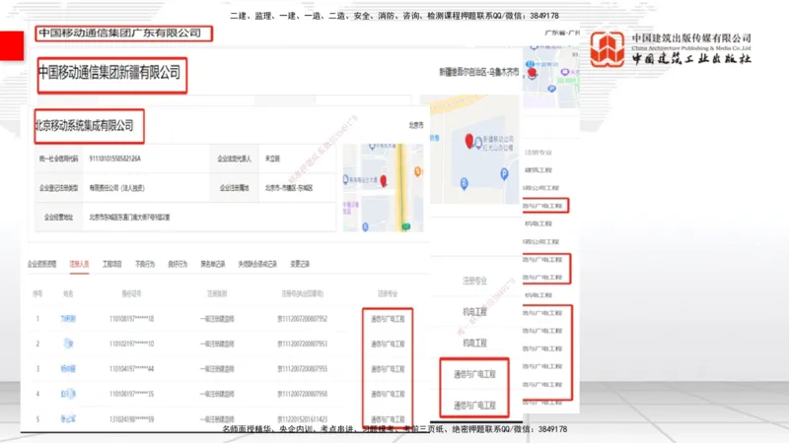This screenshot has height=443, width=789.
Task: Click the purple marker on the Guangdong map thumbnail
Action: point(564,72)
